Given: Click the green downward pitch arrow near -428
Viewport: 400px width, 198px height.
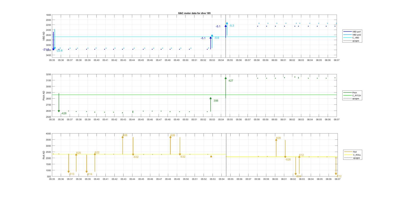Looking at the screenshot, I should [x=59, y=102].
